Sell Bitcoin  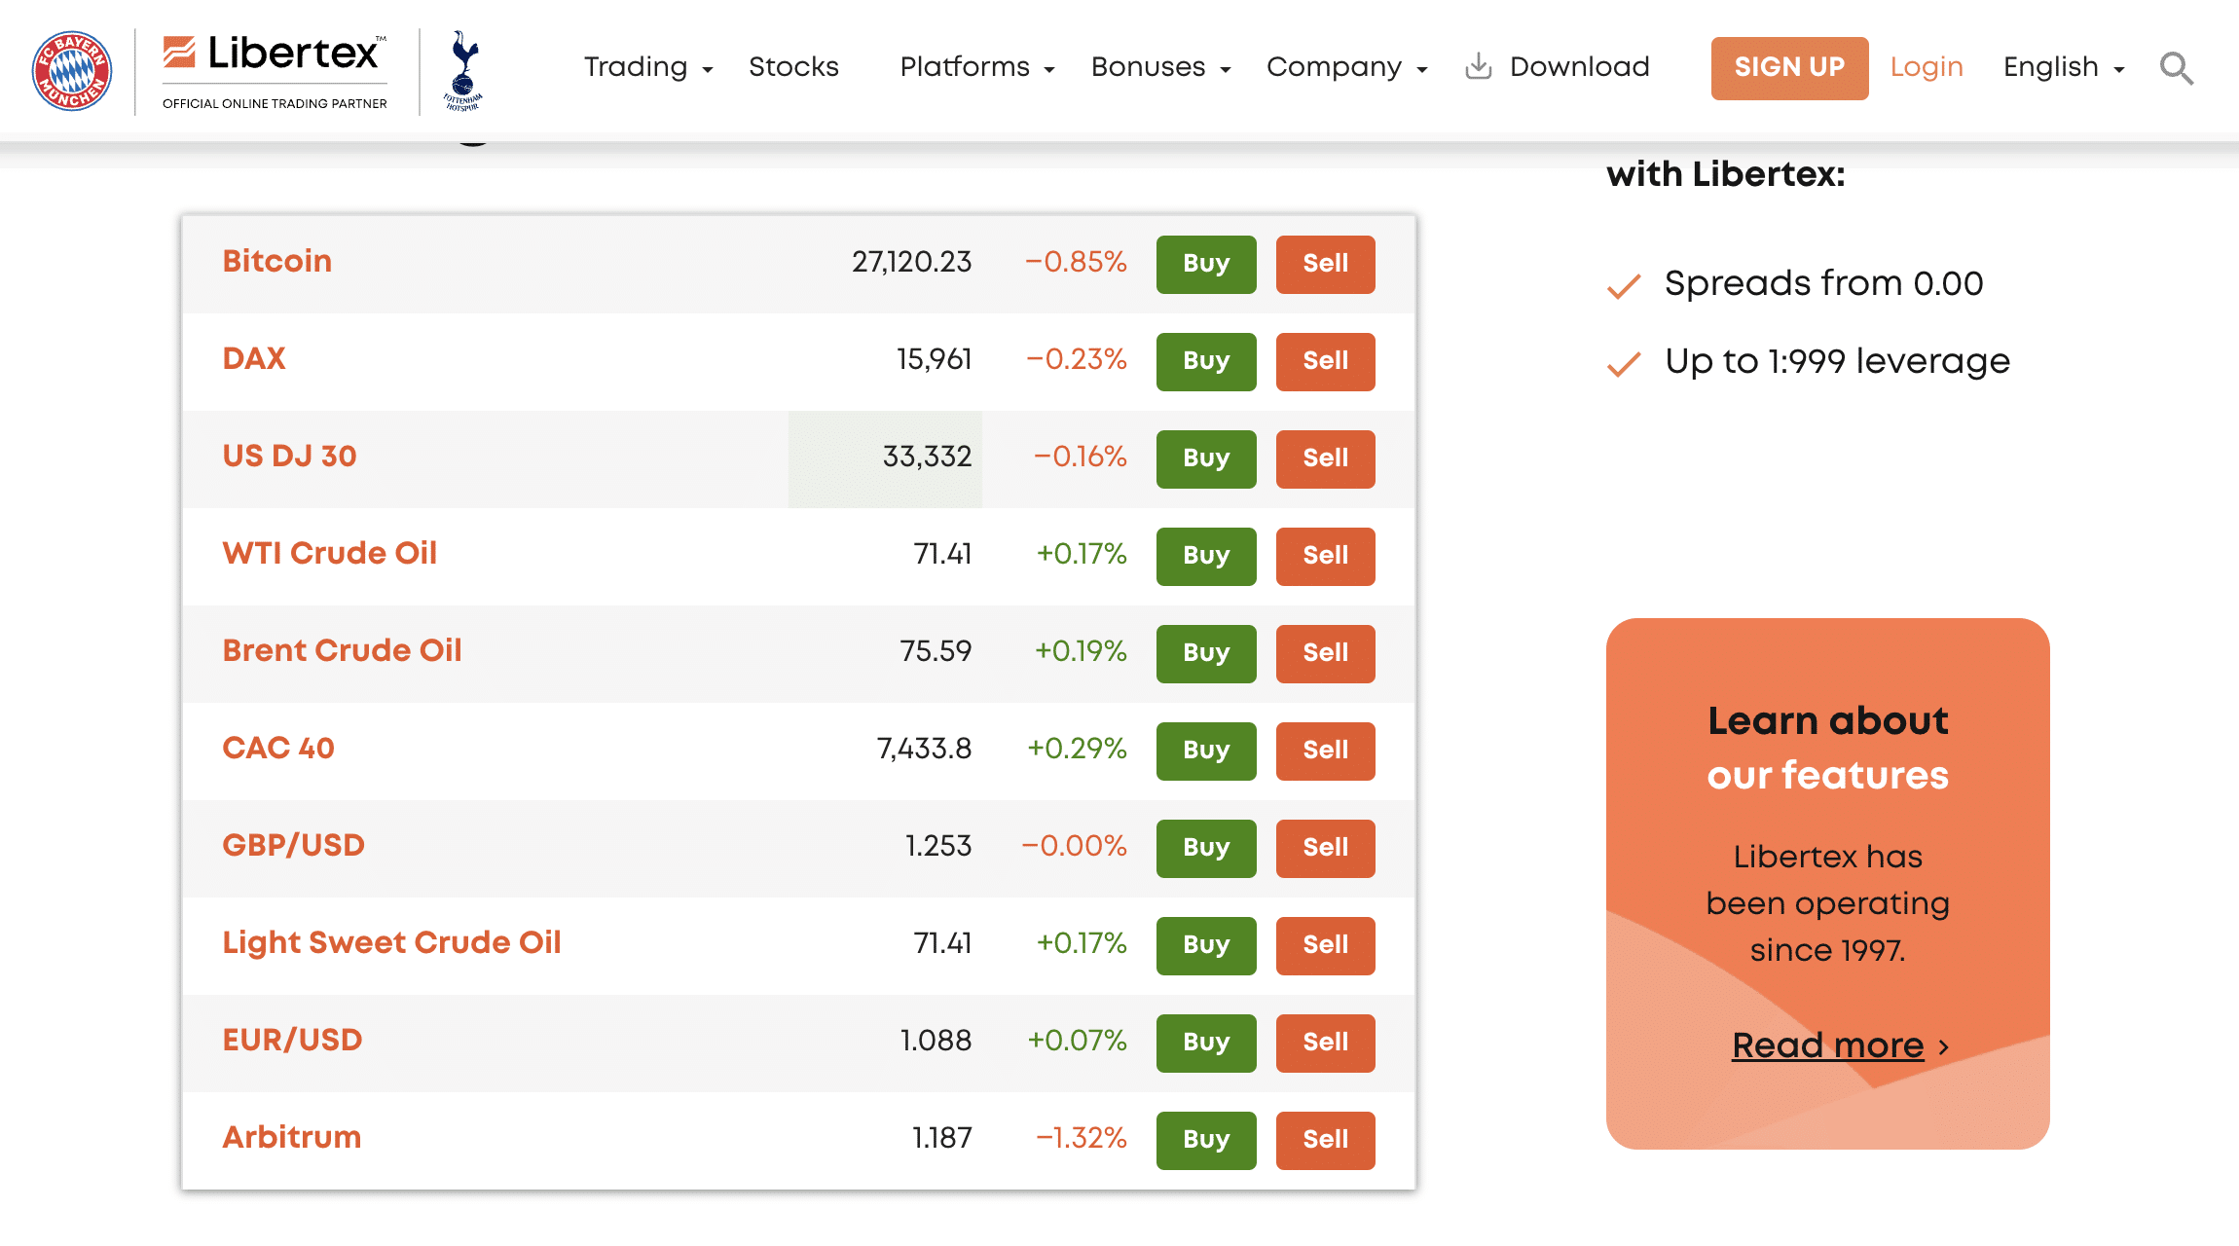1325,264
